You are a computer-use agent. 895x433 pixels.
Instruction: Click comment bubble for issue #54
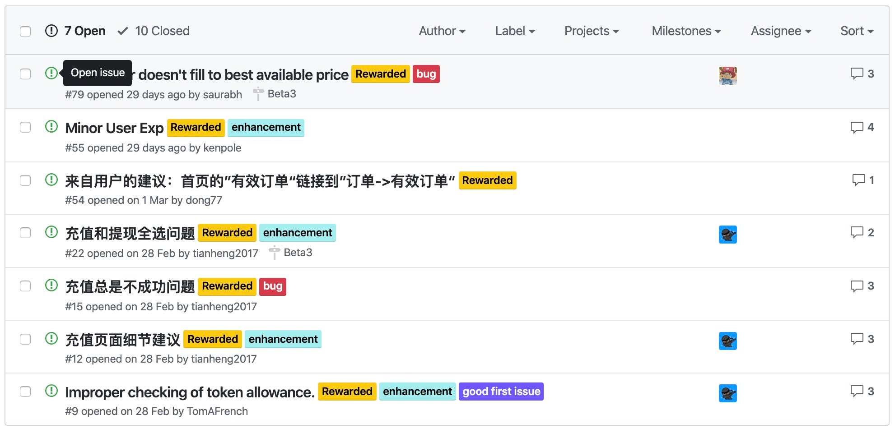tap(858, 180)
